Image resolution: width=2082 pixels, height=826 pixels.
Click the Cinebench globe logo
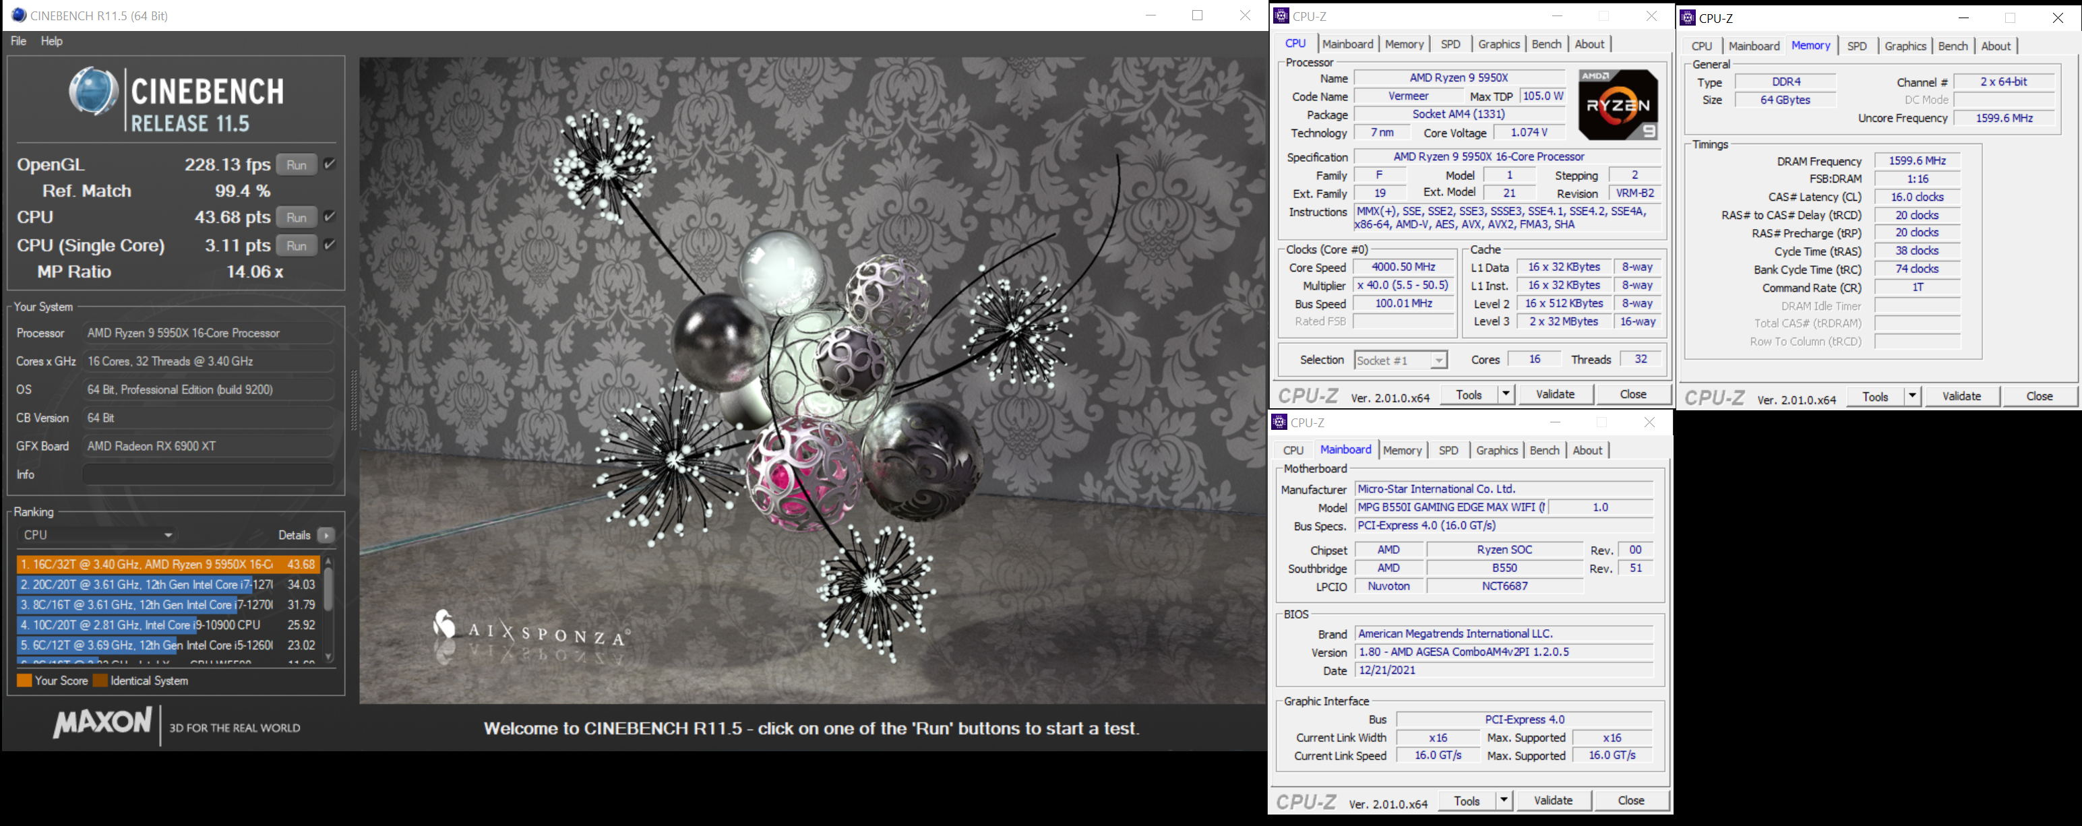(x=93, y=92)
